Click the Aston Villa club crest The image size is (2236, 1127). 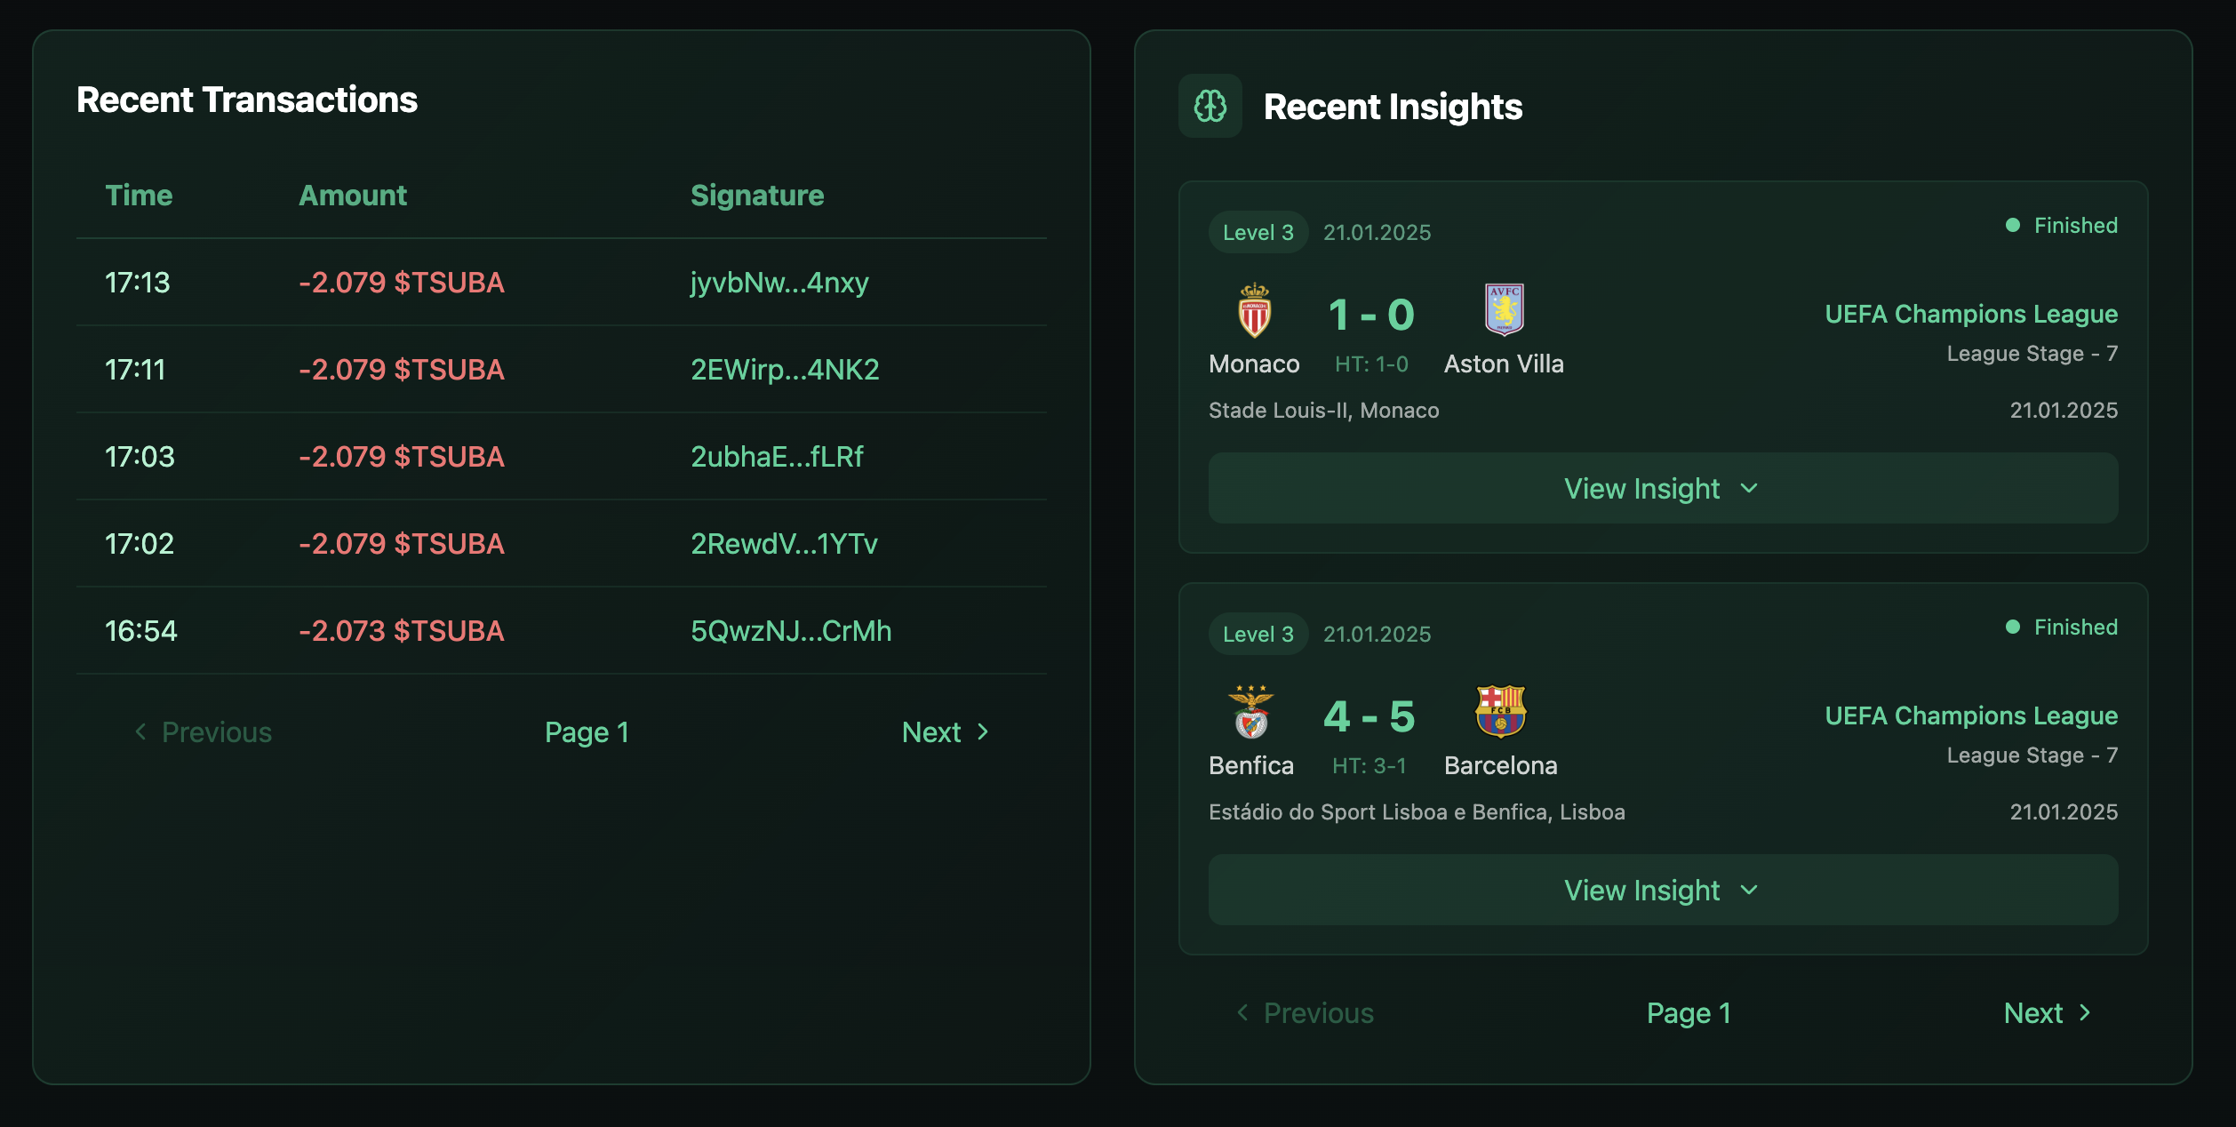[1504, 309]
